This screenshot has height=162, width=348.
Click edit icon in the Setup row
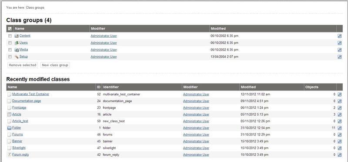click(x=339, y=57)
